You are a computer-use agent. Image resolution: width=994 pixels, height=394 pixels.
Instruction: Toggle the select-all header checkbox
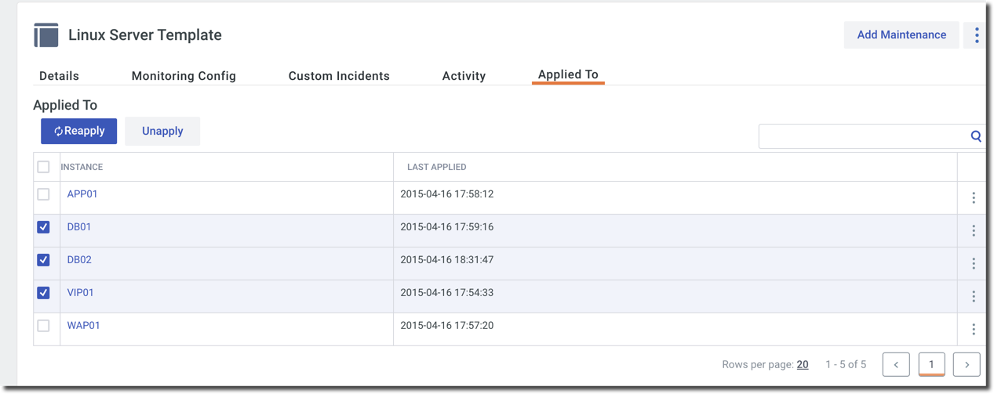tap(44, 167)
